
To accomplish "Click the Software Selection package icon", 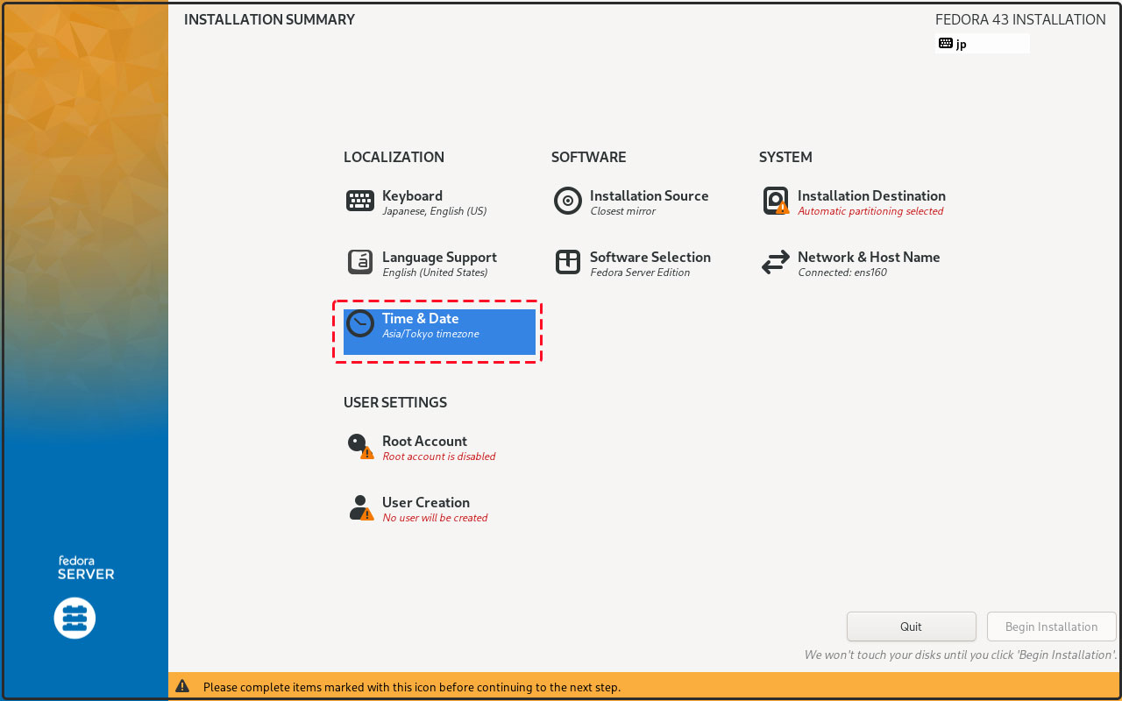I will point(568,262).
